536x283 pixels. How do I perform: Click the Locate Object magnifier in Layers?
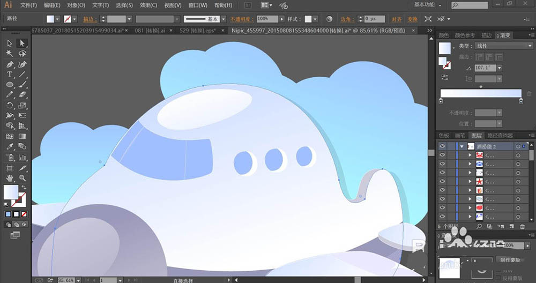point(479,226)
